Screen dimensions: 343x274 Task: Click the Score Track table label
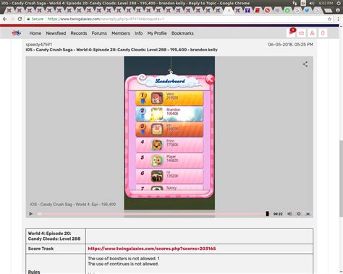[x=41, y=249]
